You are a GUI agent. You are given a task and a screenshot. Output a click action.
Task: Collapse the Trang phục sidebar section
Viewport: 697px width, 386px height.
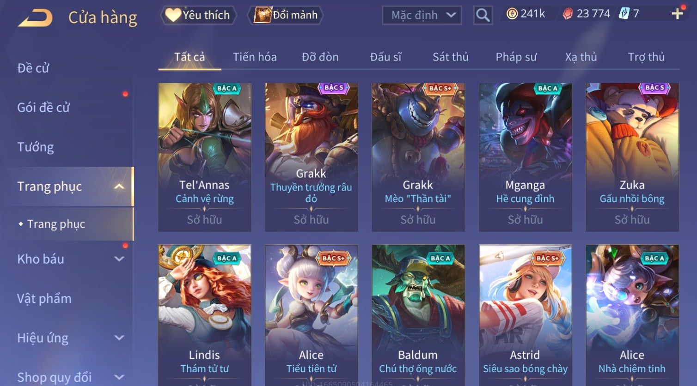click(x=119, y=187)
